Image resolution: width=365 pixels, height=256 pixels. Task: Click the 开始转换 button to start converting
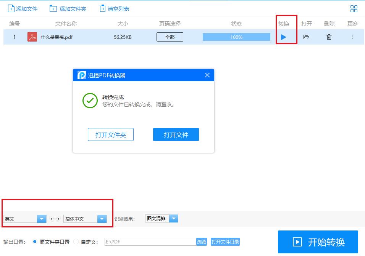click(318, 242)
